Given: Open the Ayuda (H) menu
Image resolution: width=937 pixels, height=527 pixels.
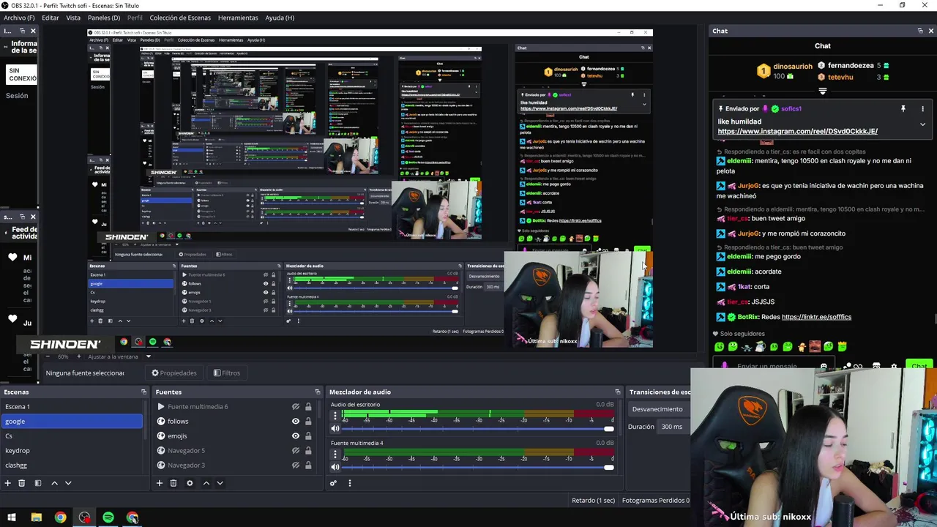Looking at the screenshot, I should 280,18.
